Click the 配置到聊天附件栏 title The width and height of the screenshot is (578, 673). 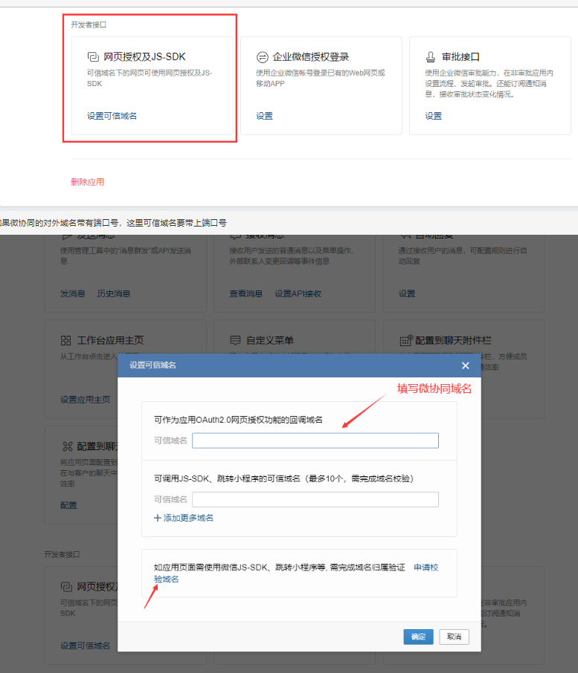(x=453, y=340)
